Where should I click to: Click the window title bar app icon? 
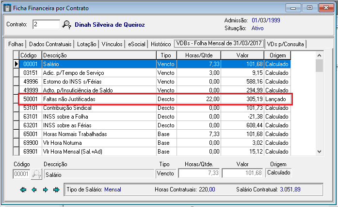[x=6, y=7]
